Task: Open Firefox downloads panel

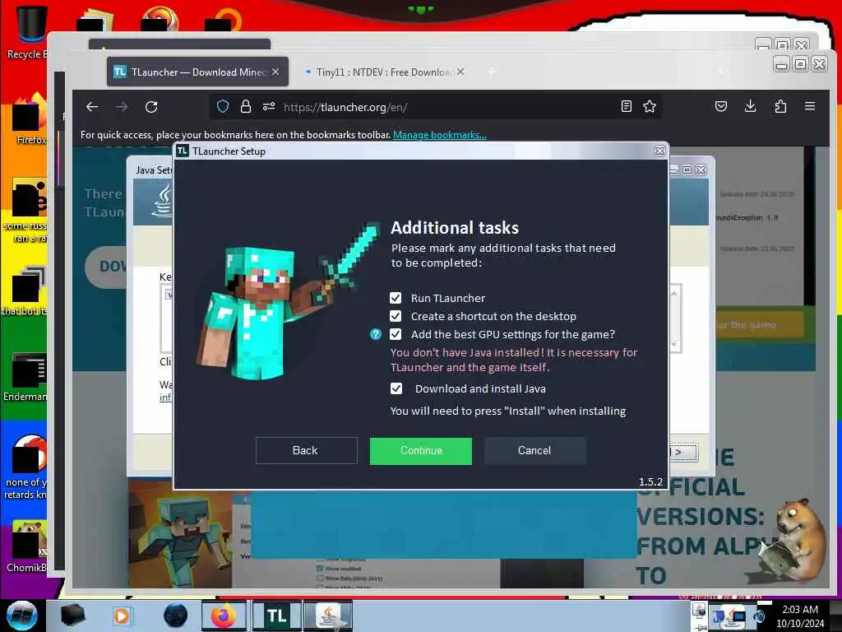Action: pos(751,106)
